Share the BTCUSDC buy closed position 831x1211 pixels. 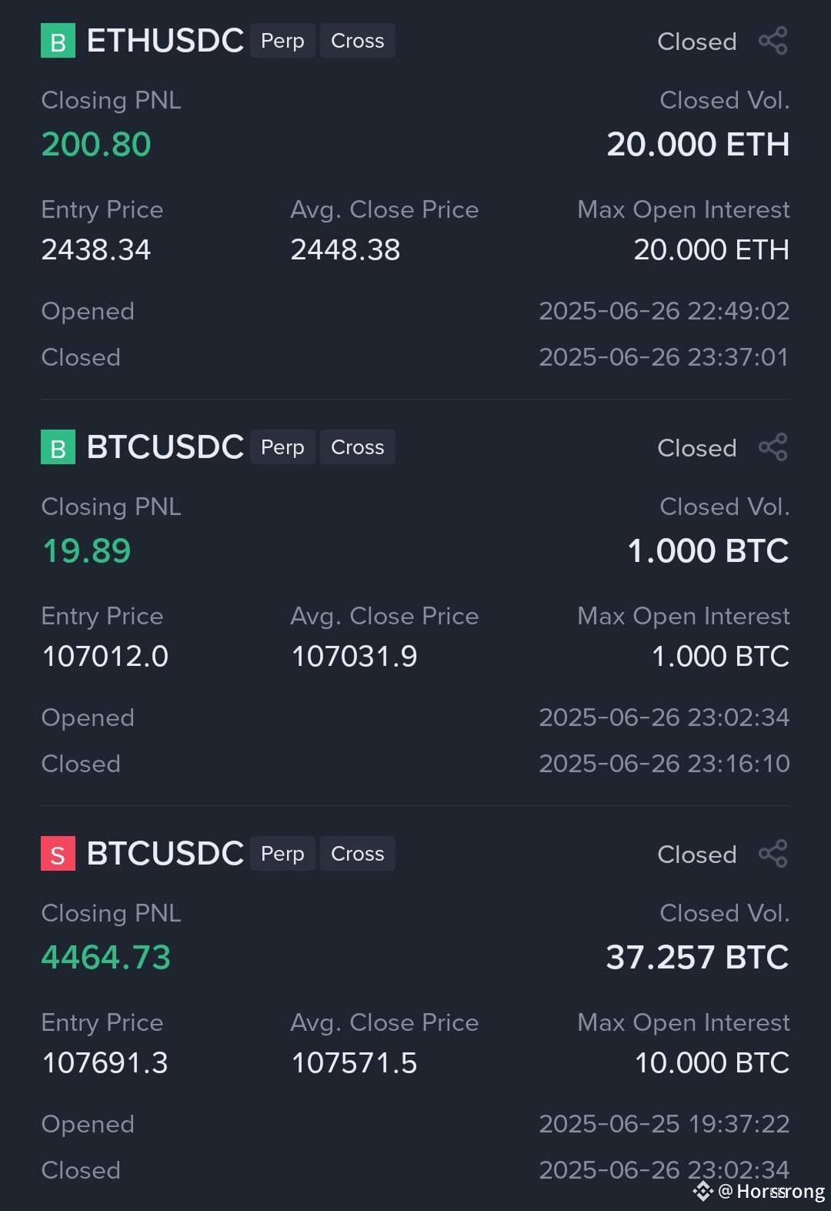(x=773, y=447)
